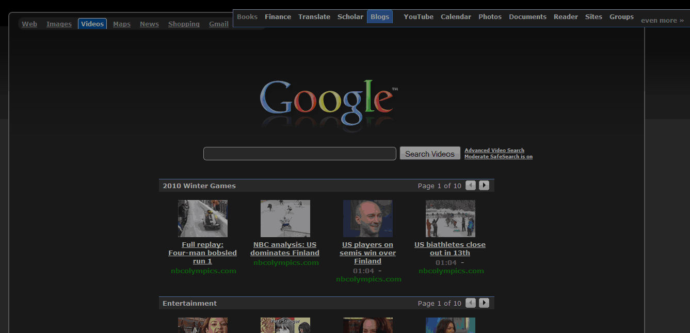Open the US biathletes skiing thumbnail
This screenshot has width=690, height=333.
(x=451, y=219)
